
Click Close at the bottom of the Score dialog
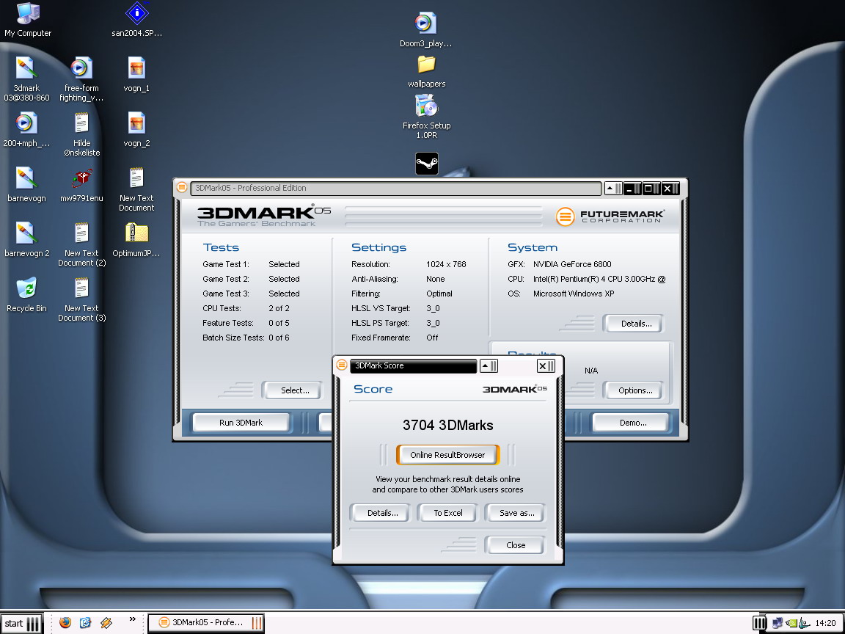pos(515,545)
